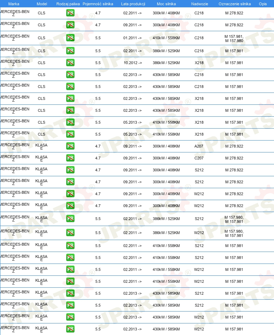Click fuel icon in W212 386kW row

(70, 232)
